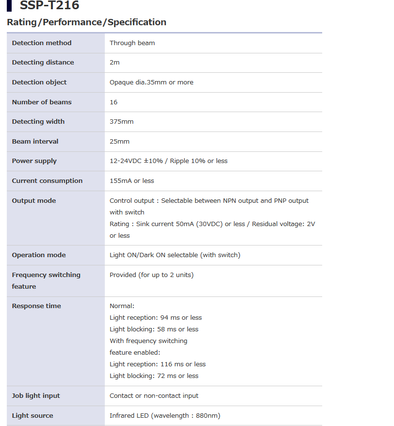Click the SSP-T216 product heading
Viewport: 394px width, 426px height.
tap(49, 6)
